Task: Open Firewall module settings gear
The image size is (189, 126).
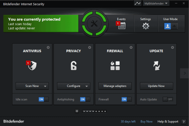Action: [131, 48]
